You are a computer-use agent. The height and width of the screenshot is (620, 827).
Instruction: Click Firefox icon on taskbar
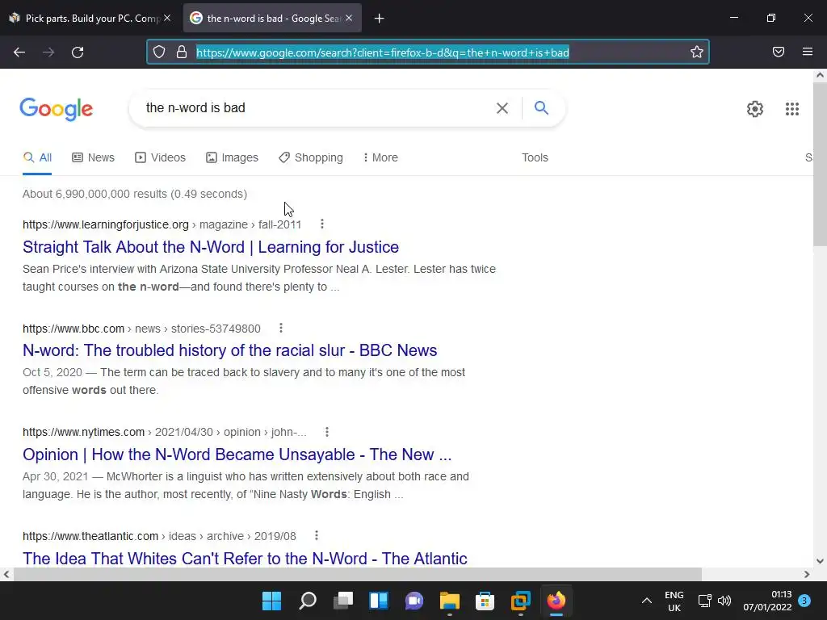click(556, 601)
